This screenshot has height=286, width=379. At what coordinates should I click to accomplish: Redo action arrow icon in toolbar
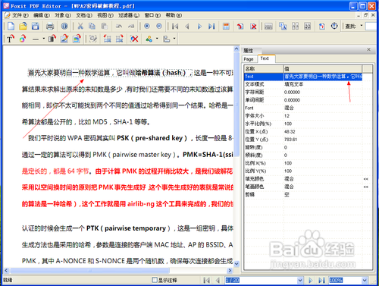click(x=131, y=26)
